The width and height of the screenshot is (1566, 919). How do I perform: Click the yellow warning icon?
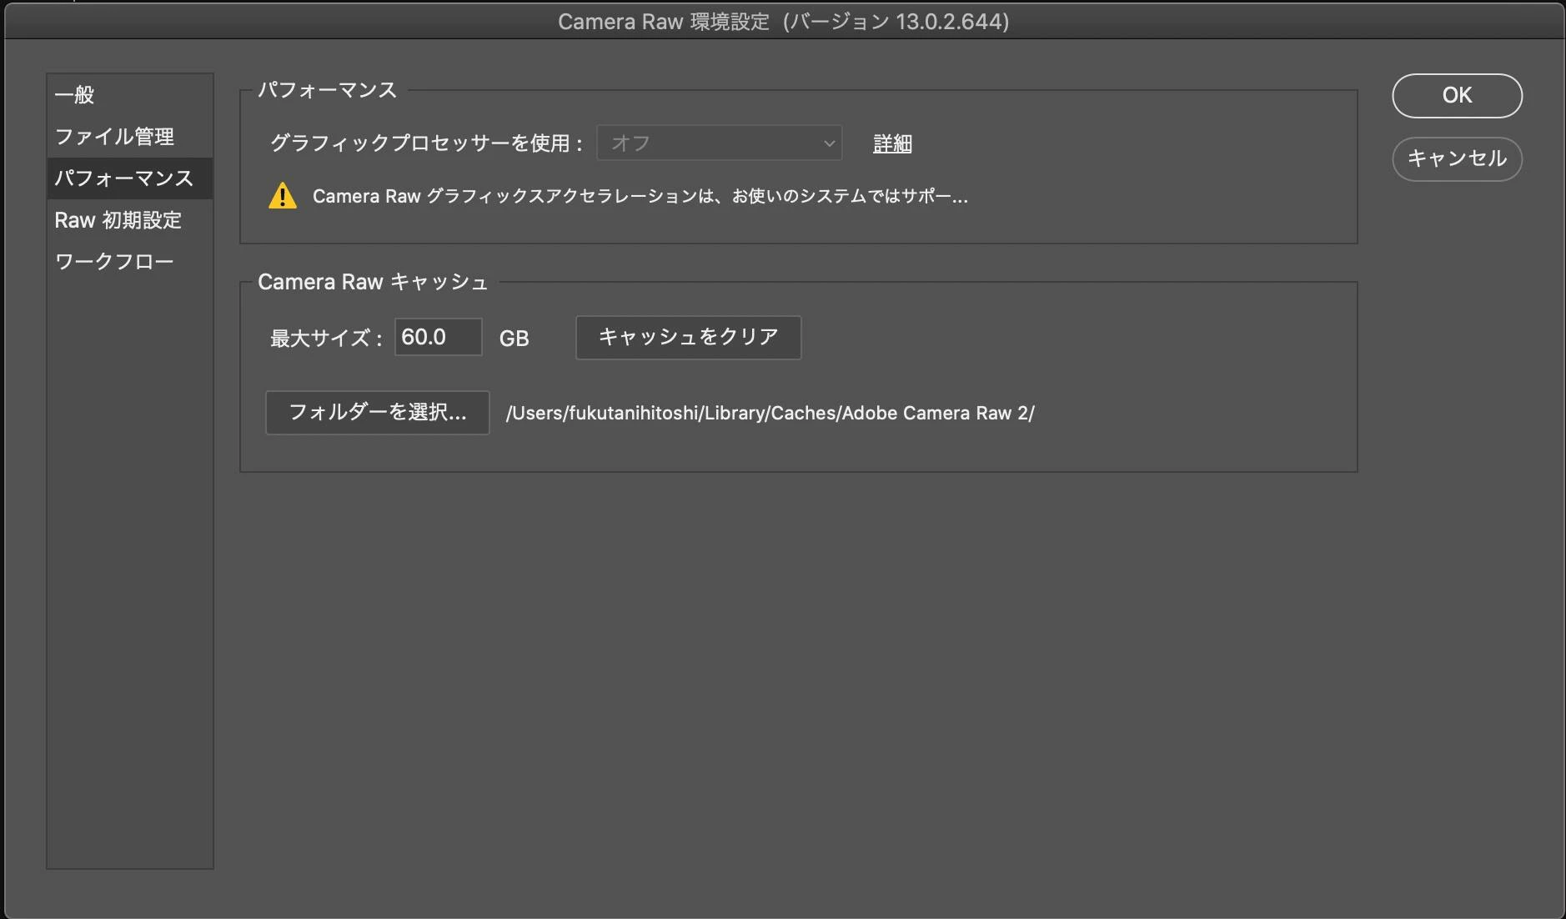click(x=283, y=196)
